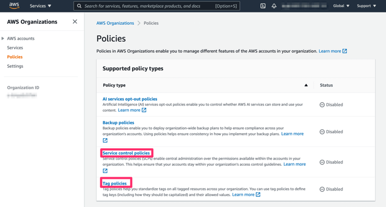Click Disabled status icon for Backup policies
Image resolution: width=386 pixels, height=207 pixels.
pos(322,132)
